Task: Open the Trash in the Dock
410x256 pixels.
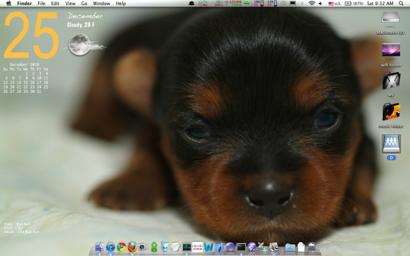Action: coord(312,247)
